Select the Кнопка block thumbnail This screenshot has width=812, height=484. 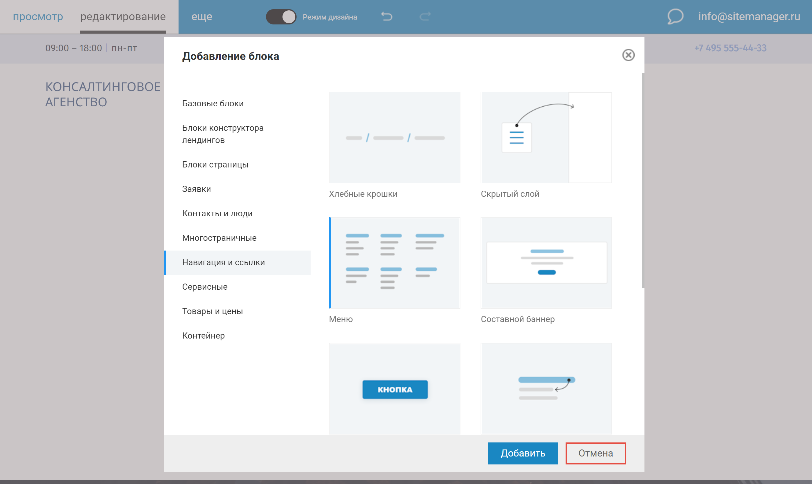(394, 388)
